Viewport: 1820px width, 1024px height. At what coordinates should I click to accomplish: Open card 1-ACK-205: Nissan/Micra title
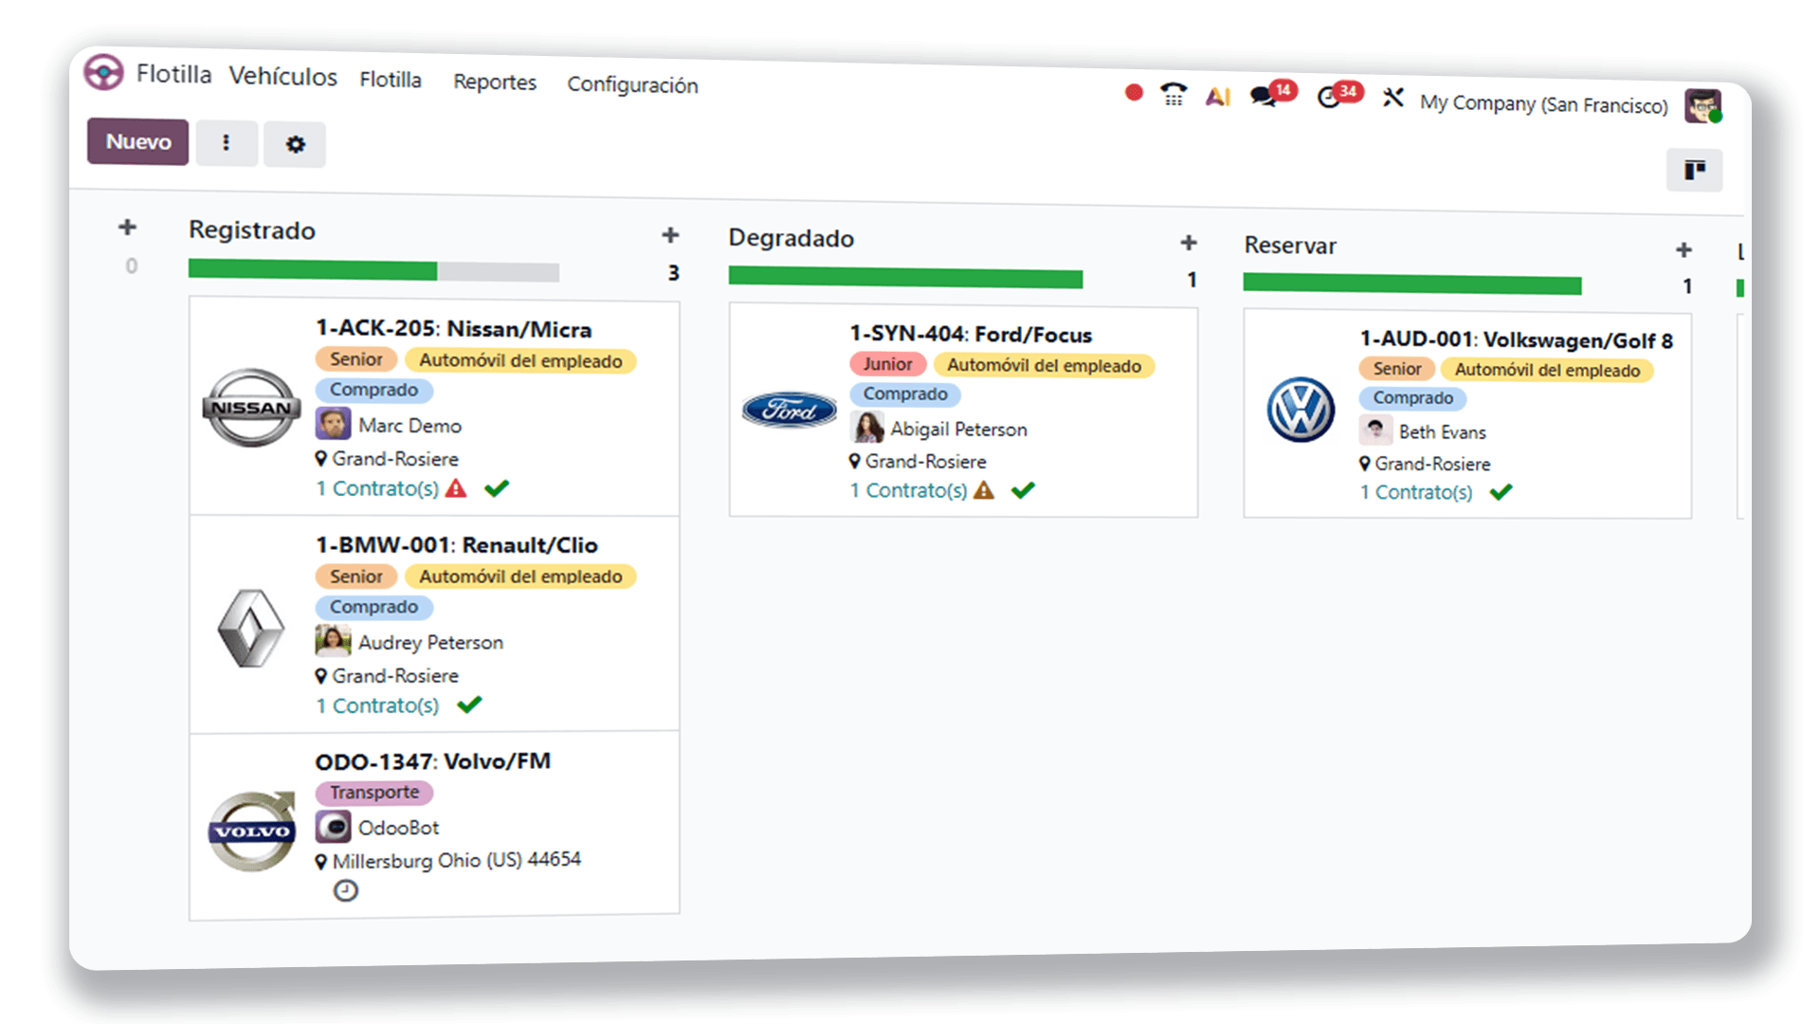coord(453,329)
